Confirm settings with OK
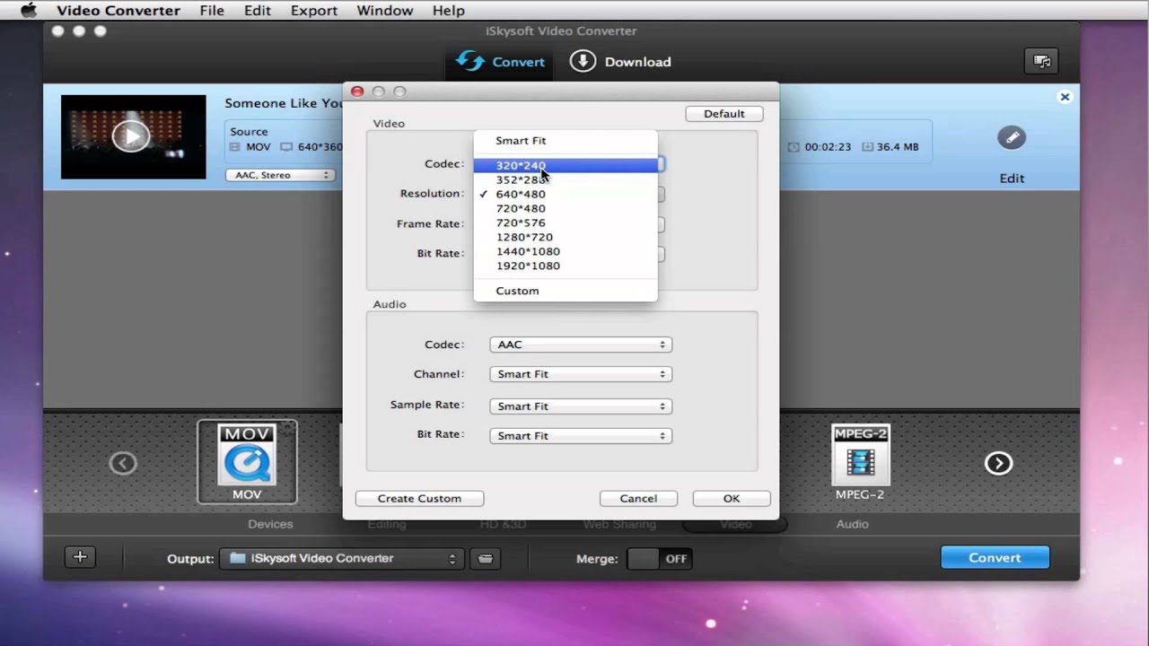This screenshot has height=646, width=1149. tap(732, 498)
